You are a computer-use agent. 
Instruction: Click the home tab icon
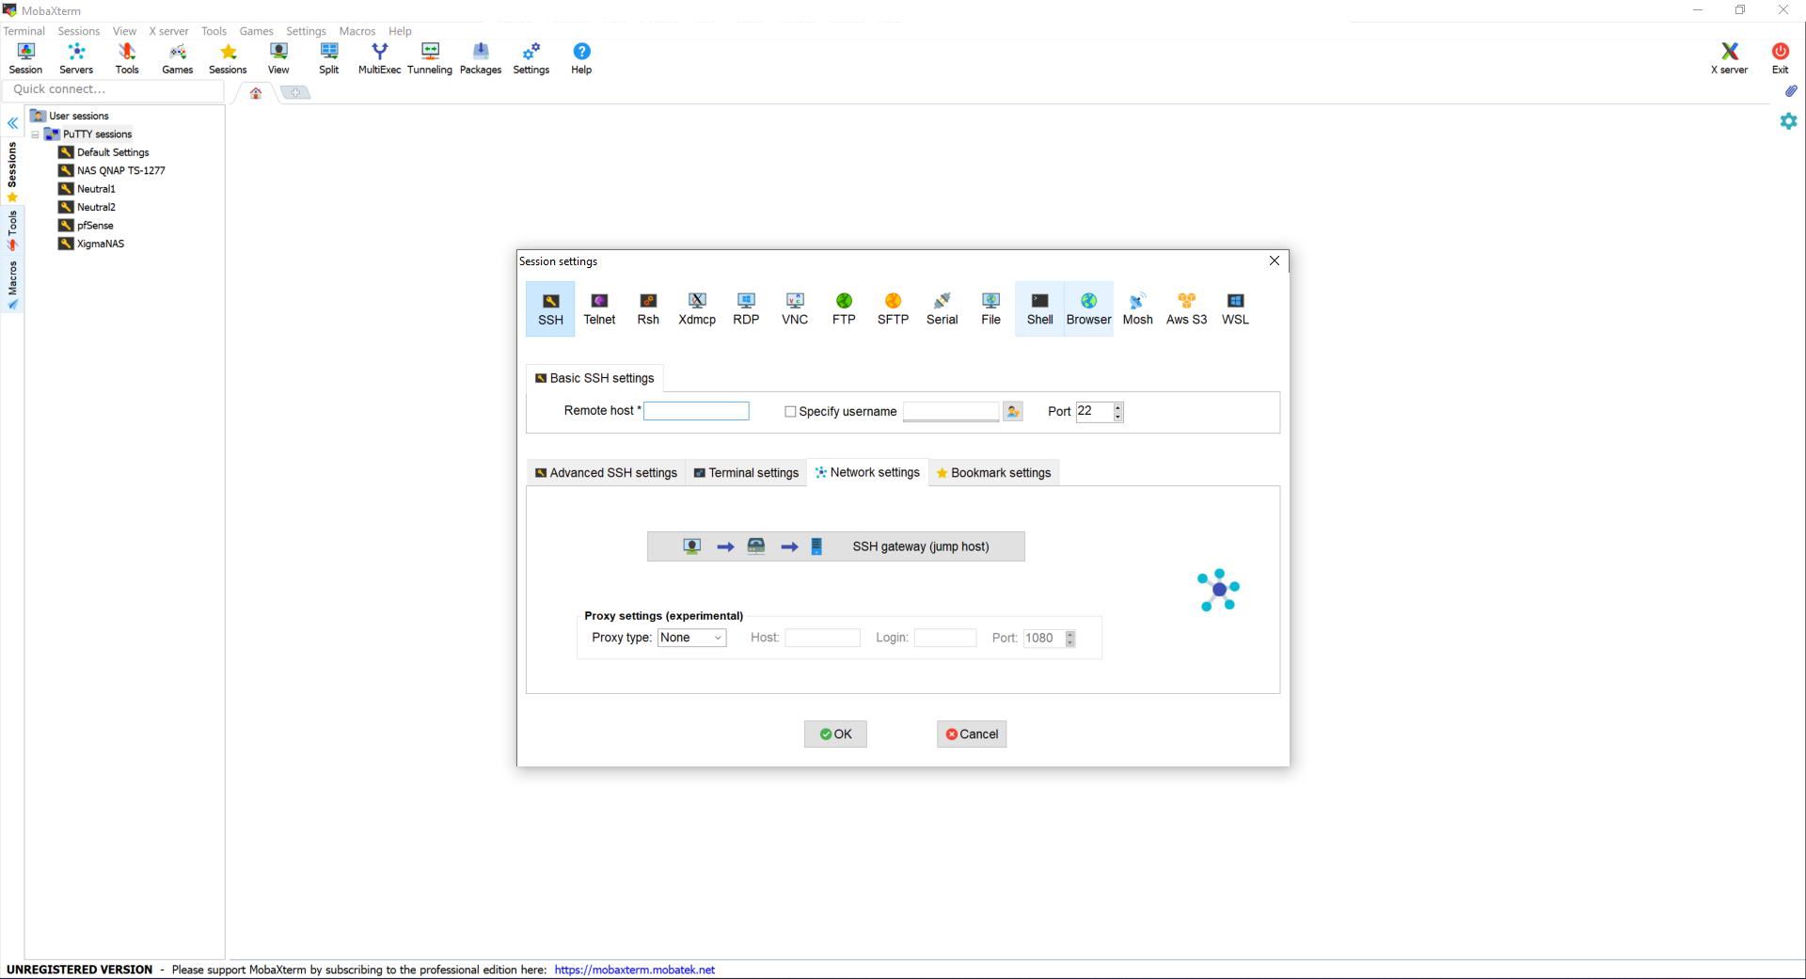255,92
